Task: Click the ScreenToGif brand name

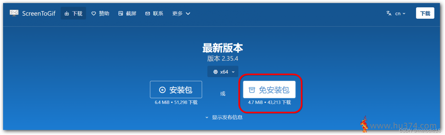Action: point(39,14)
